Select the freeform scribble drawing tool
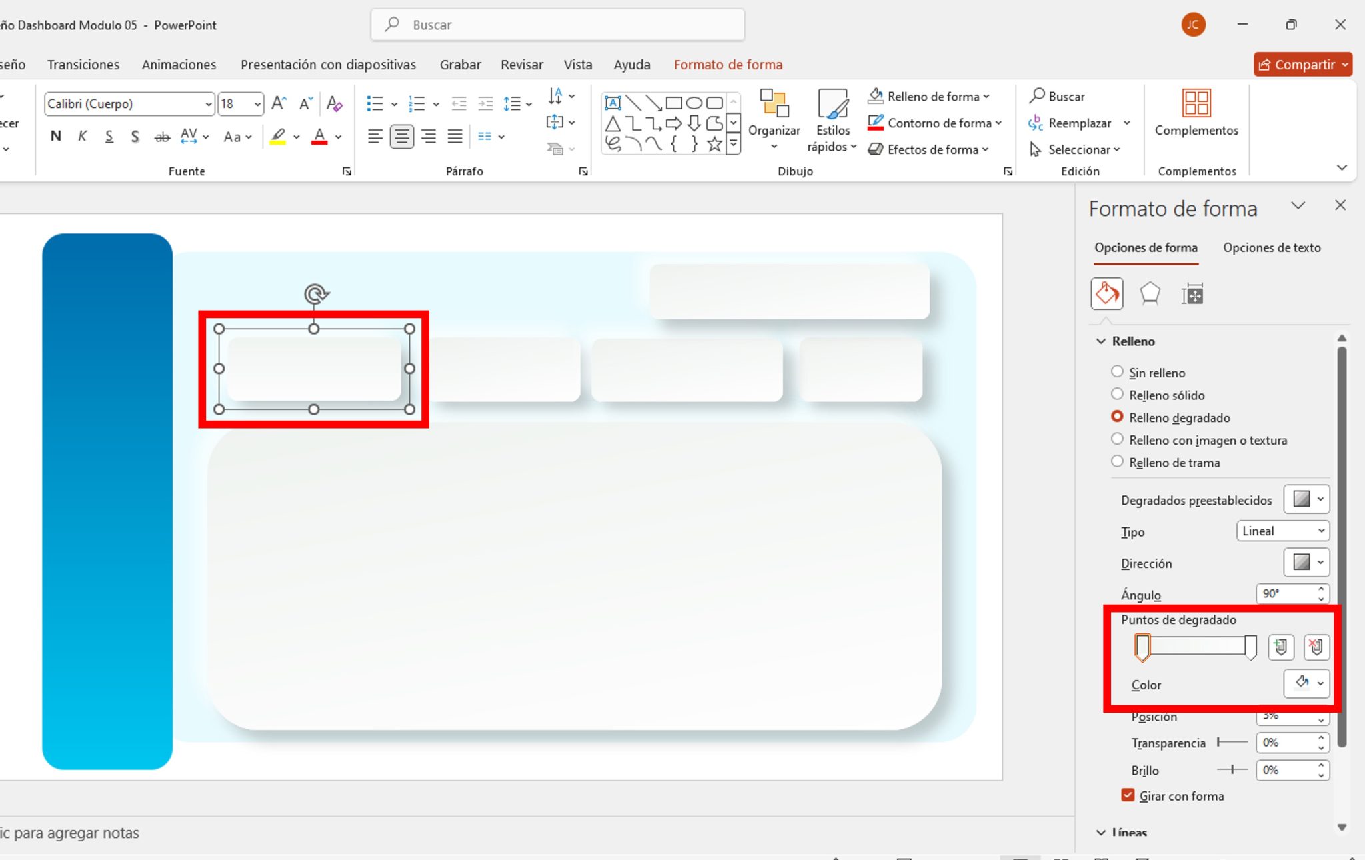Screen dimensions: 1365x860 click(x=613, y=143)
